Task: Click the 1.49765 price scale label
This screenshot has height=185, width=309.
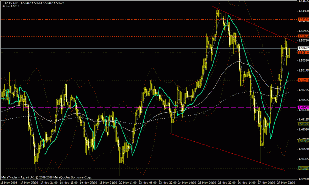Action: point(303,90)
